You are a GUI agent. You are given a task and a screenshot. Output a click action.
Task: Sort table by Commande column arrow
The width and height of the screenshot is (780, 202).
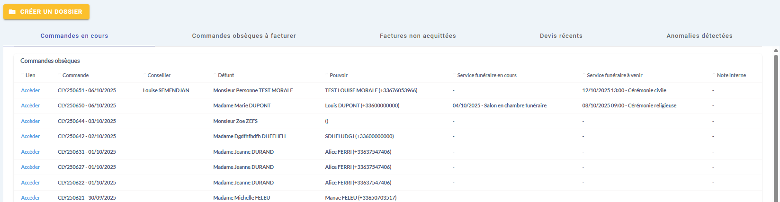[60, 74]
